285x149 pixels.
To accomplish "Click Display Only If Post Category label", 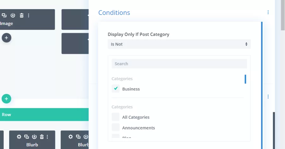I will [x=138, y=34].
